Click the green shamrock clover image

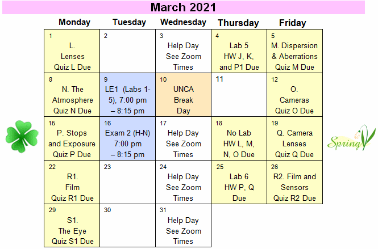pyautogui.click(x=22, y=136)
